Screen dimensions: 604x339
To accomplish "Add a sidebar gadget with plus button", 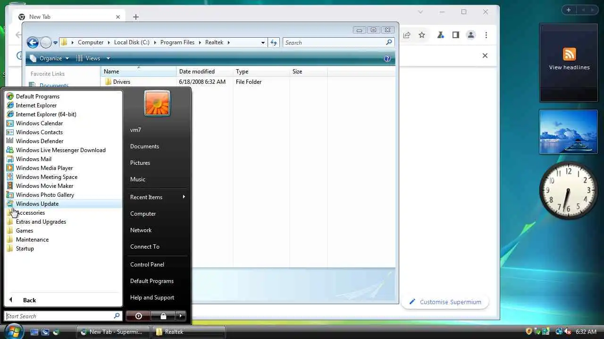I will [x=569, y=10].
